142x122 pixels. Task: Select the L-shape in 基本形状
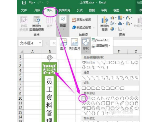point(117,103)
